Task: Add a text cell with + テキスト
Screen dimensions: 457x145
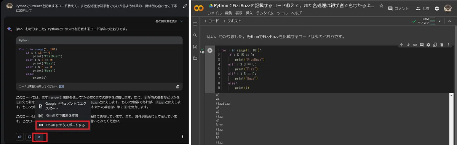Action: [x=232, y=21]
